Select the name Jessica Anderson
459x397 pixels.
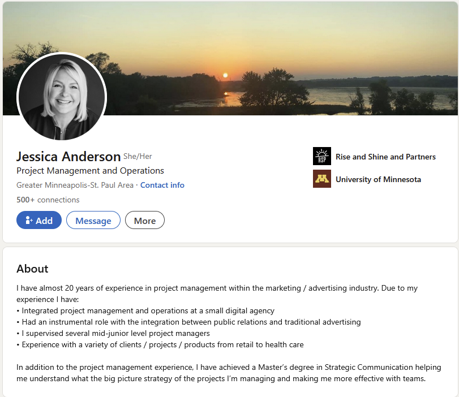click(68, 156)
